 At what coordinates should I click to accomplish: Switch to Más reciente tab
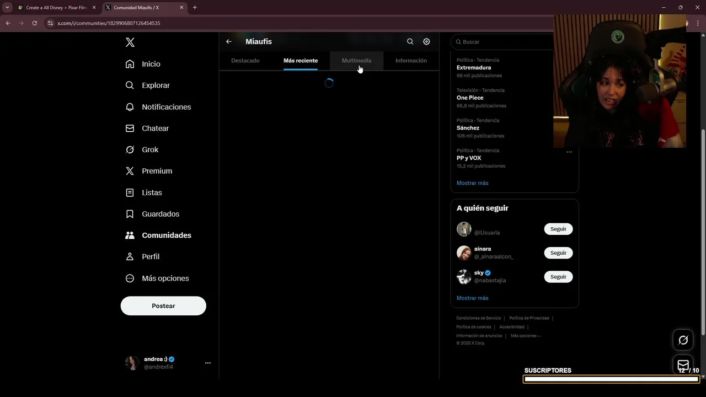(301, 61)
